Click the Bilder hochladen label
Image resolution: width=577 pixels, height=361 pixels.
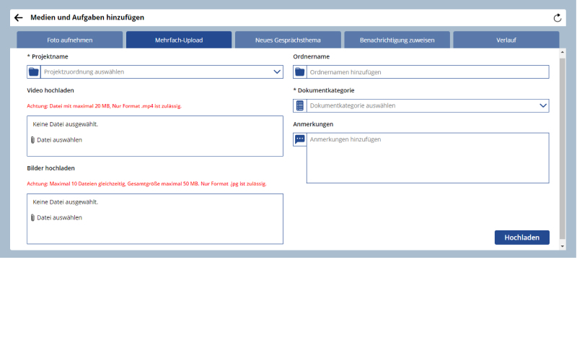[x=50, y=168]
